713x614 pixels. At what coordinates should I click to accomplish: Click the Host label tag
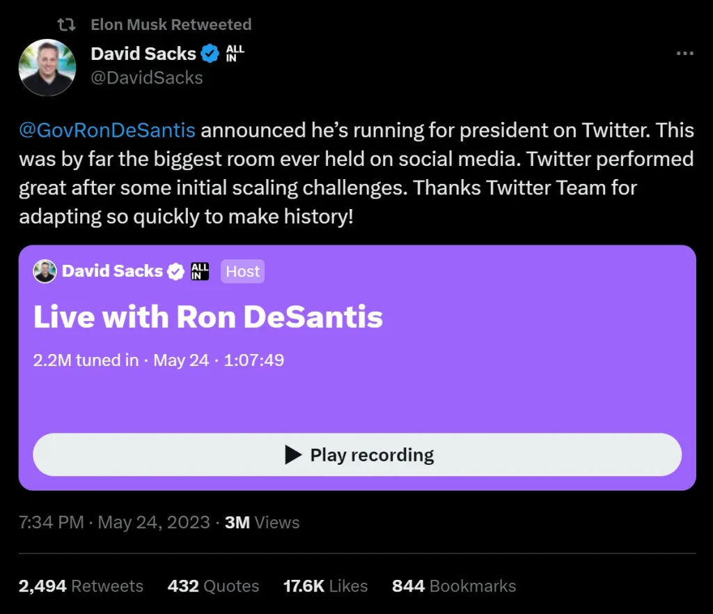tap(242, 271)
